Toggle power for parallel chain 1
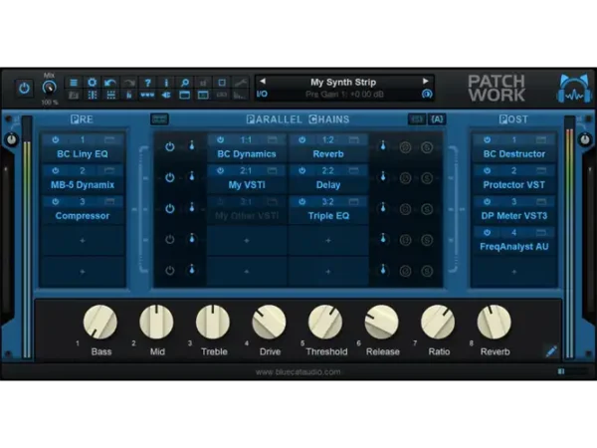Image resolution: width=597 pixels, height=448 pixels. click(x=170, y=146)
